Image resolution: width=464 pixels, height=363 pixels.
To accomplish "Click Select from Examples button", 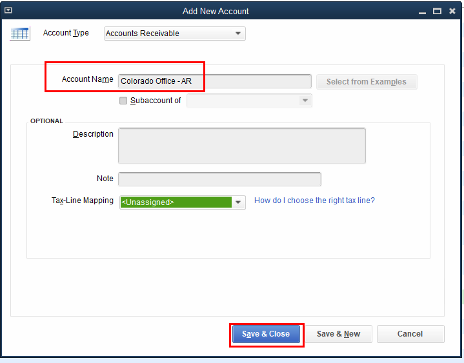I will click(367, 82).
